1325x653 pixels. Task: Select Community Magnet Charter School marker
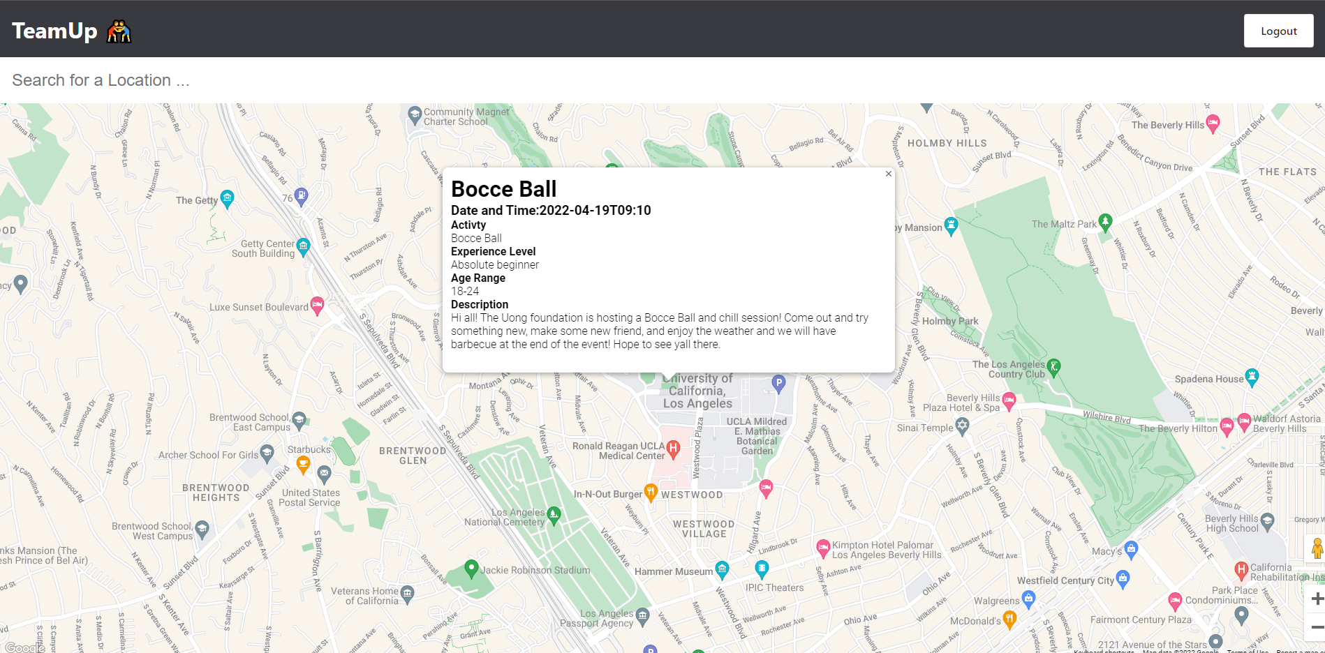(415, 115)
